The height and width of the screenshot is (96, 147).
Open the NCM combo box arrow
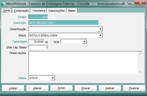(x=84, y=42)
